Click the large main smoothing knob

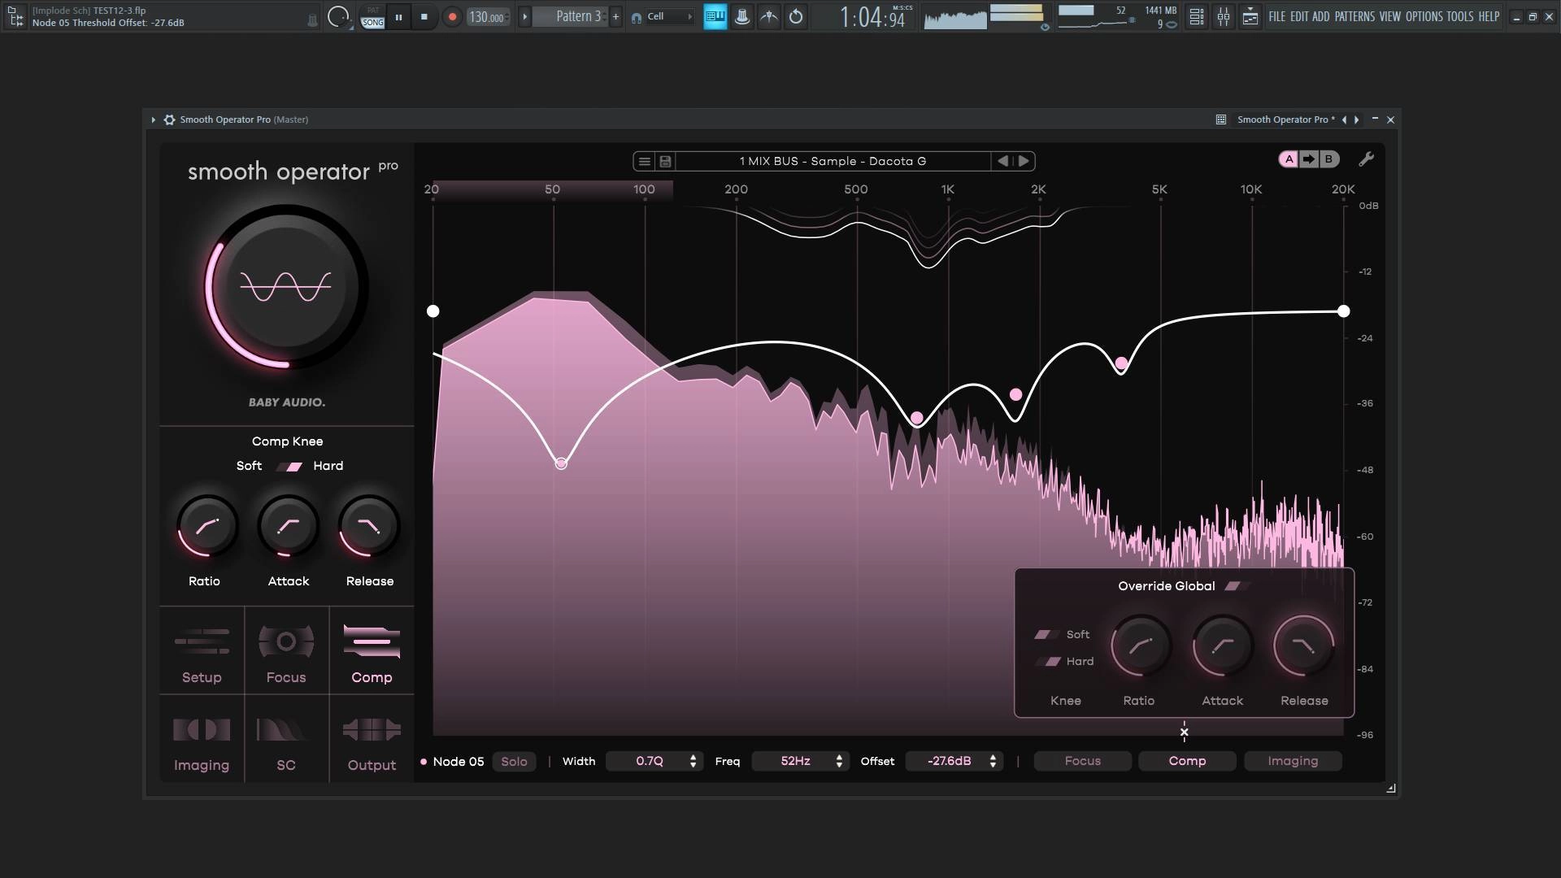pyautogui.click(x=285, y=286)
